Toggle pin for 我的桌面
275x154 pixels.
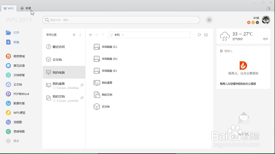pos(82,85)
